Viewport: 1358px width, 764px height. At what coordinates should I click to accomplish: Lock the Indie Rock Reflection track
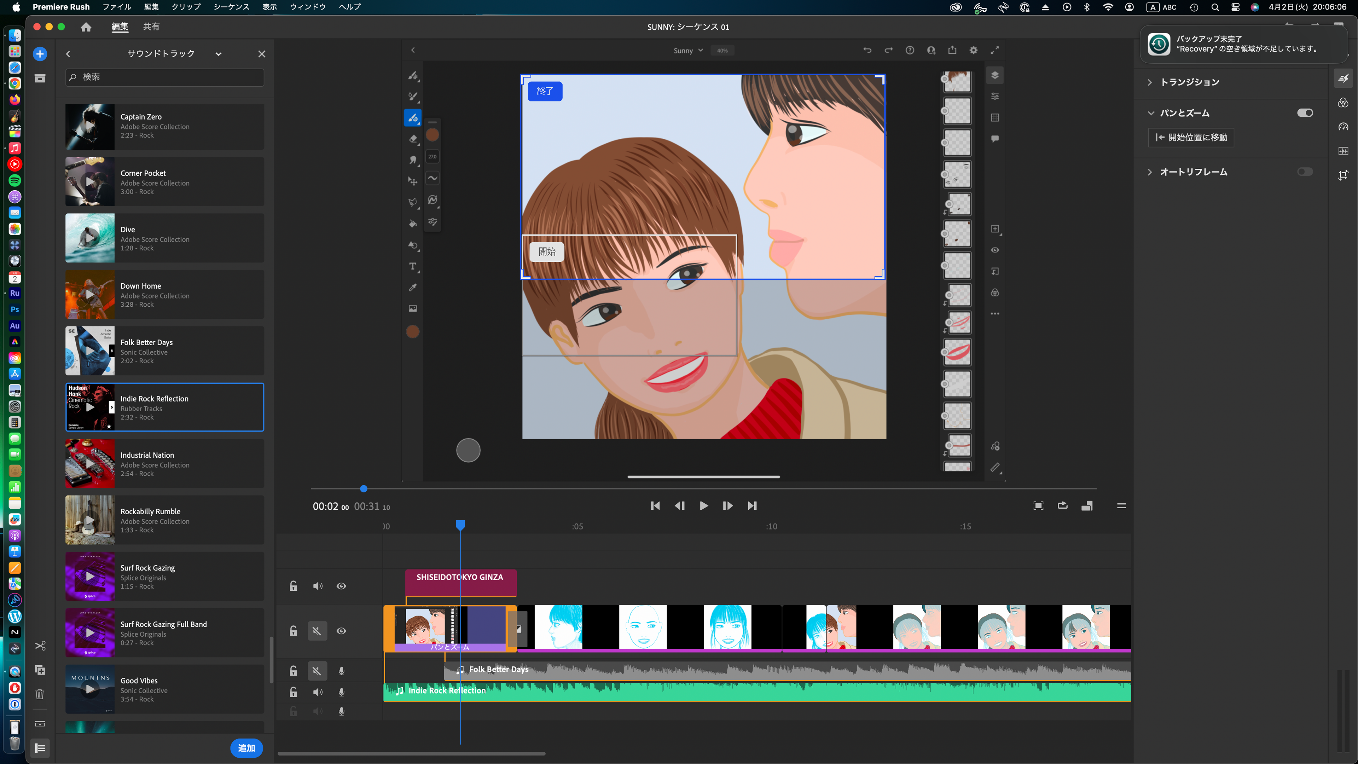293,692
